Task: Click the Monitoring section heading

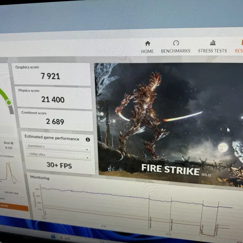Action: 40,177
